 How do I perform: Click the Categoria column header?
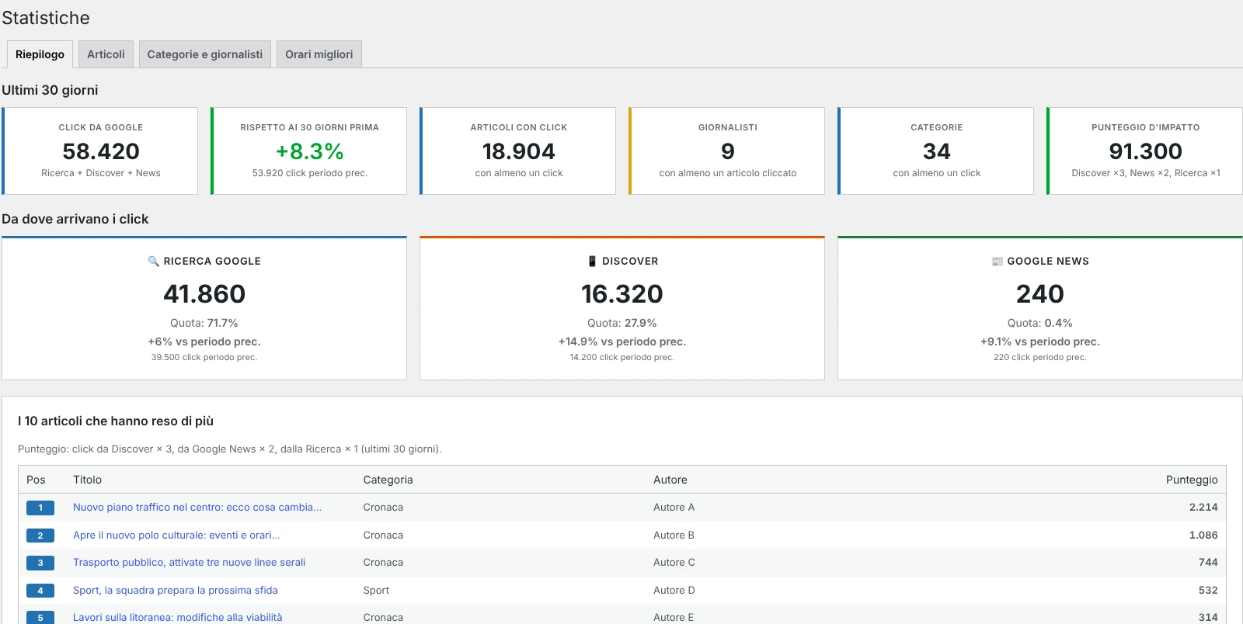(x=388, y=480)
